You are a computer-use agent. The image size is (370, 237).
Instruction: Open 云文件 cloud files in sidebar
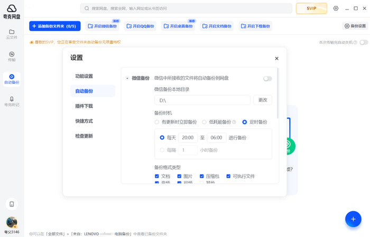point(12,34)
